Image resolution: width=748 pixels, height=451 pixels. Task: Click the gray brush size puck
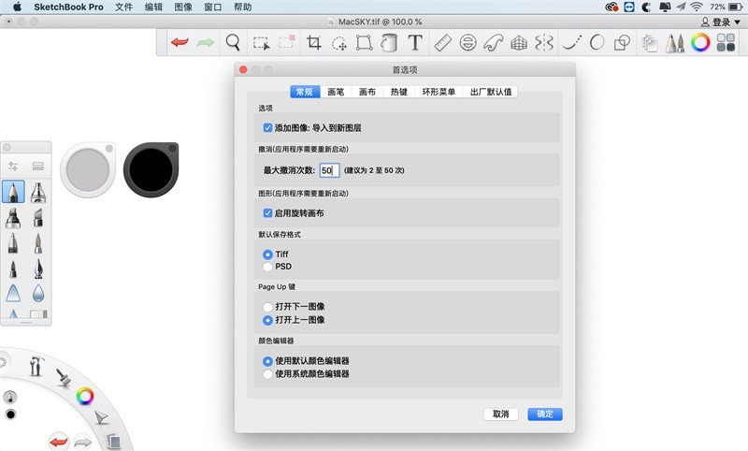point(88,169)
